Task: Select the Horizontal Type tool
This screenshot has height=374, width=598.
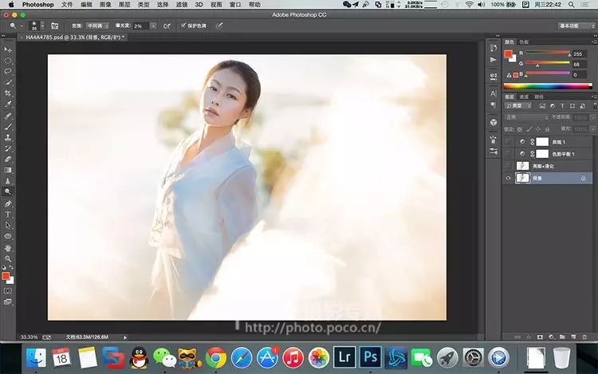Action: tap(8, 215)
